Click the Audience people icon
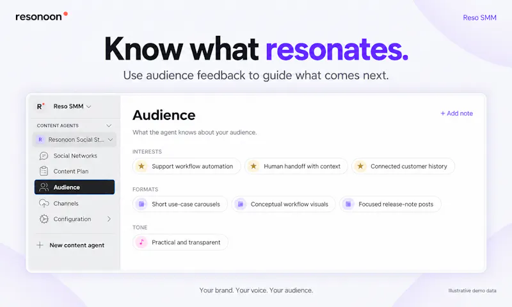 (x=44, y=187)
